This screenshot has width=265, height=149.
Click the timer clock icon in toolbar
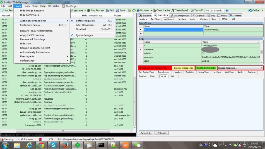click(x=134, y=11)
